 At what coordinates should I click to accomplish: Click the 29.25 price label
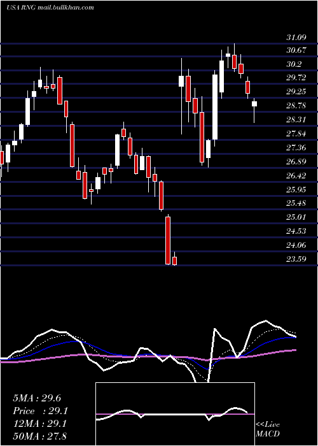(296, 92)
